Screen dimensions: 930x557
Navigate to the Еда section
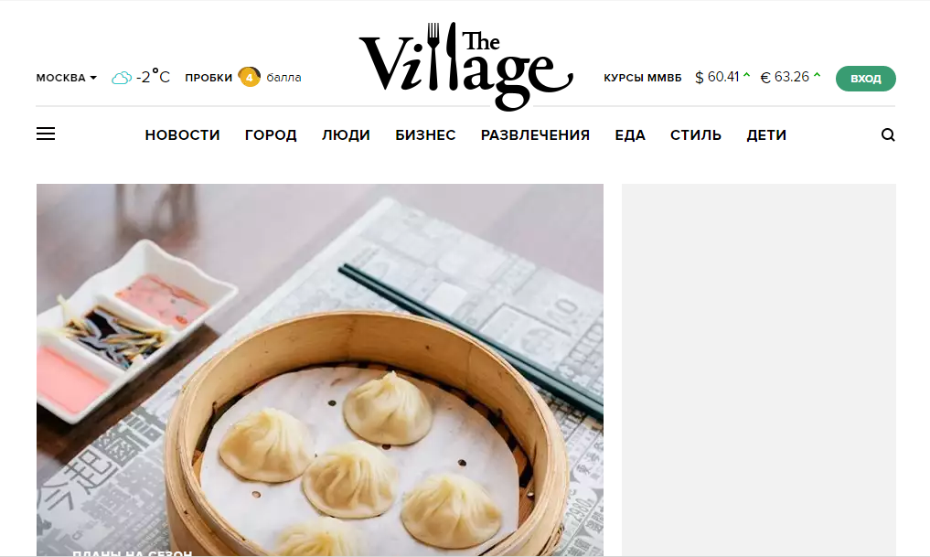click(x=630, y=135)
